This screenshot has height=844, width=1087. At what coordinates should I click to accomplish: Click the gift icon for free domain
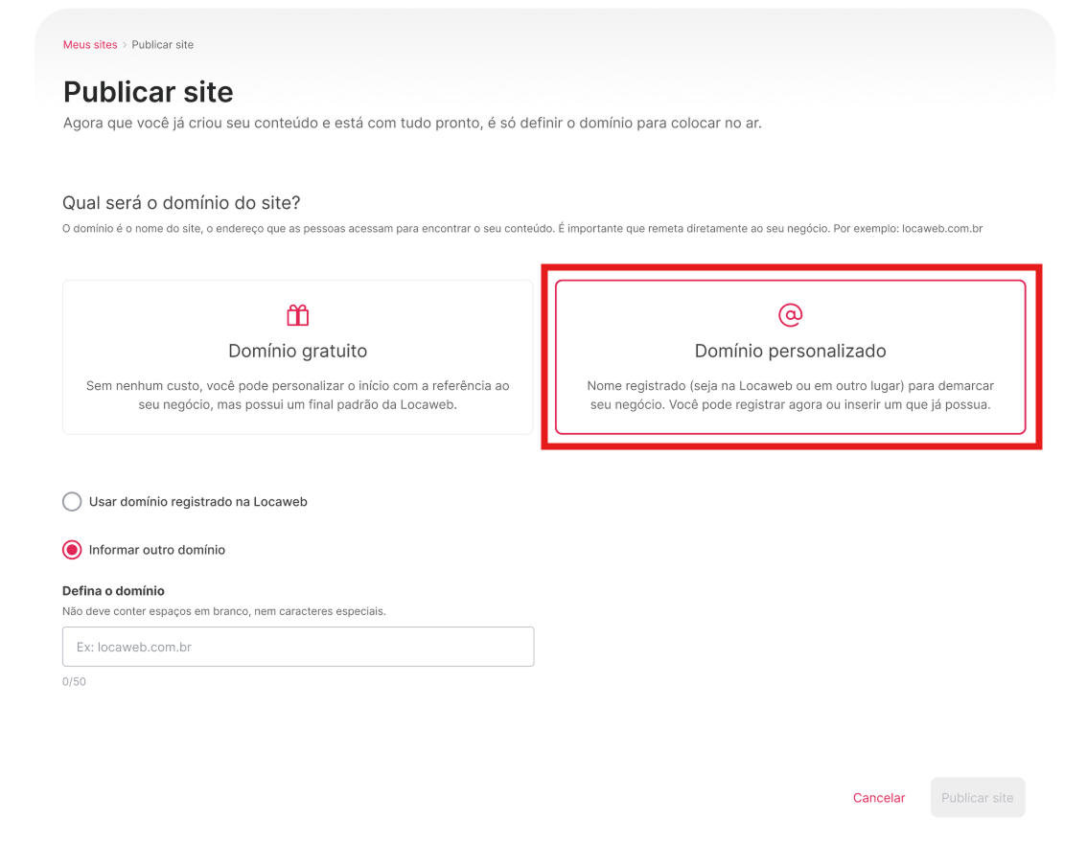297,315
